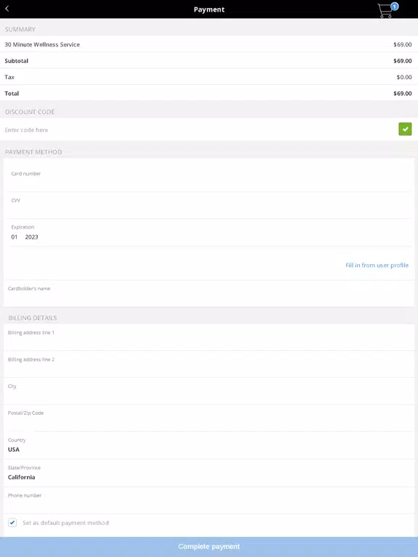Screen dimensions: 418x557
Task: Select the expiration month 01 dropdown
Action: (15, 237)
